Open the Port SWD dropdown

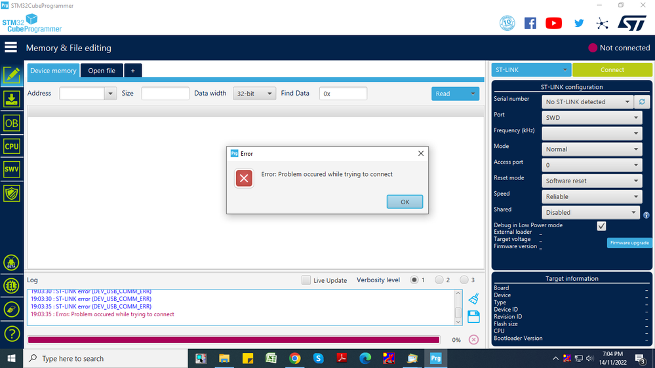[591, 118]
